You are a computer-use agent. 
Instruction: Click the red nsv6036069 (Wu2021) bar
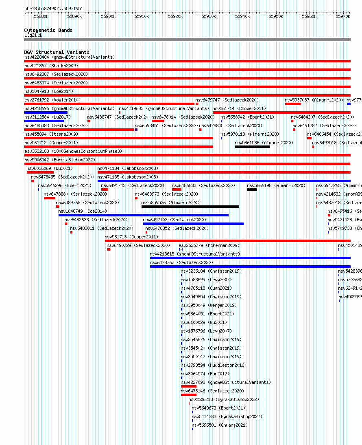pos(40,172)
